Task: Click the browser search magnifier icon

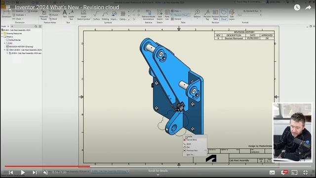Action: click(36, 26)
